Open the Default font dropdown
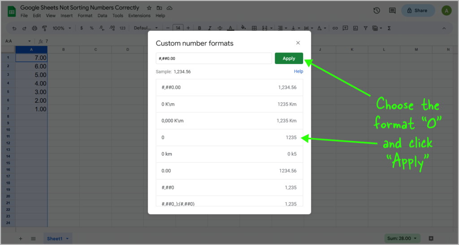 pyautogui.click(x=146, y=28)
